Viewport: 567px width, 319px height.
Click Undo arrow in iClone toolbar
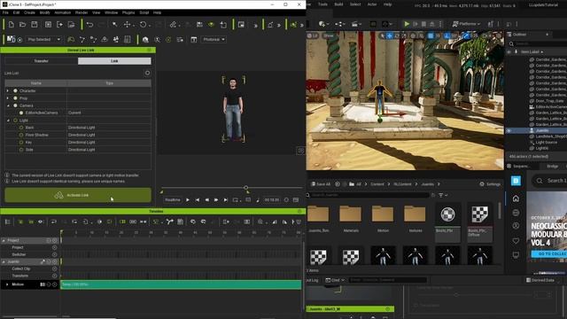click(x=89, y=25)
